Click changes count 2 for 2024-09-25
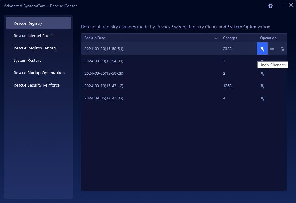296x203 pixels. coord(224,74)
